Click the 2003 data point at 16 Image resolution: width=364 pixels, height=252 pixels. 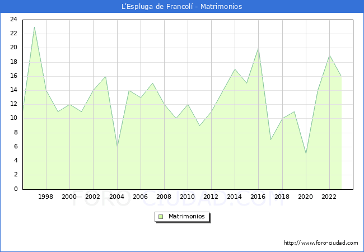(106, 76)
